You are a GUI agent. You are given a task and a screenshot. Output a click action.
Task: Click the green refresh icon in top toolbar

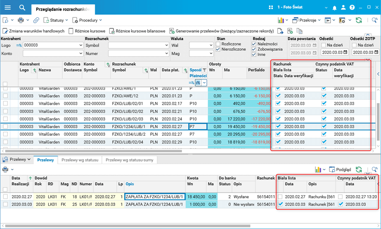(x=359, y=20)
